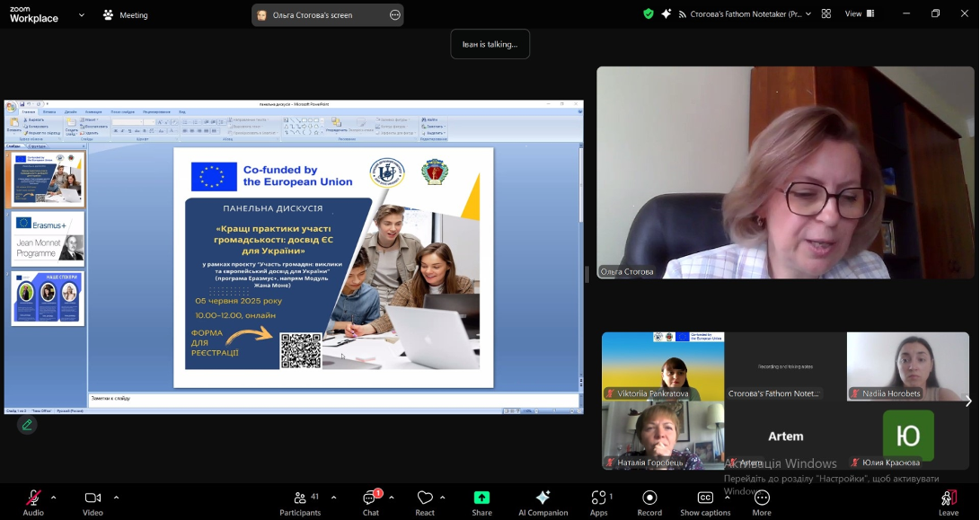Open the View layout menu

860,13
